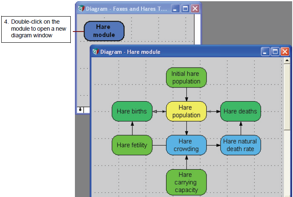
Task: Select the Hare natural death rate node
Action: click(241, 145)
